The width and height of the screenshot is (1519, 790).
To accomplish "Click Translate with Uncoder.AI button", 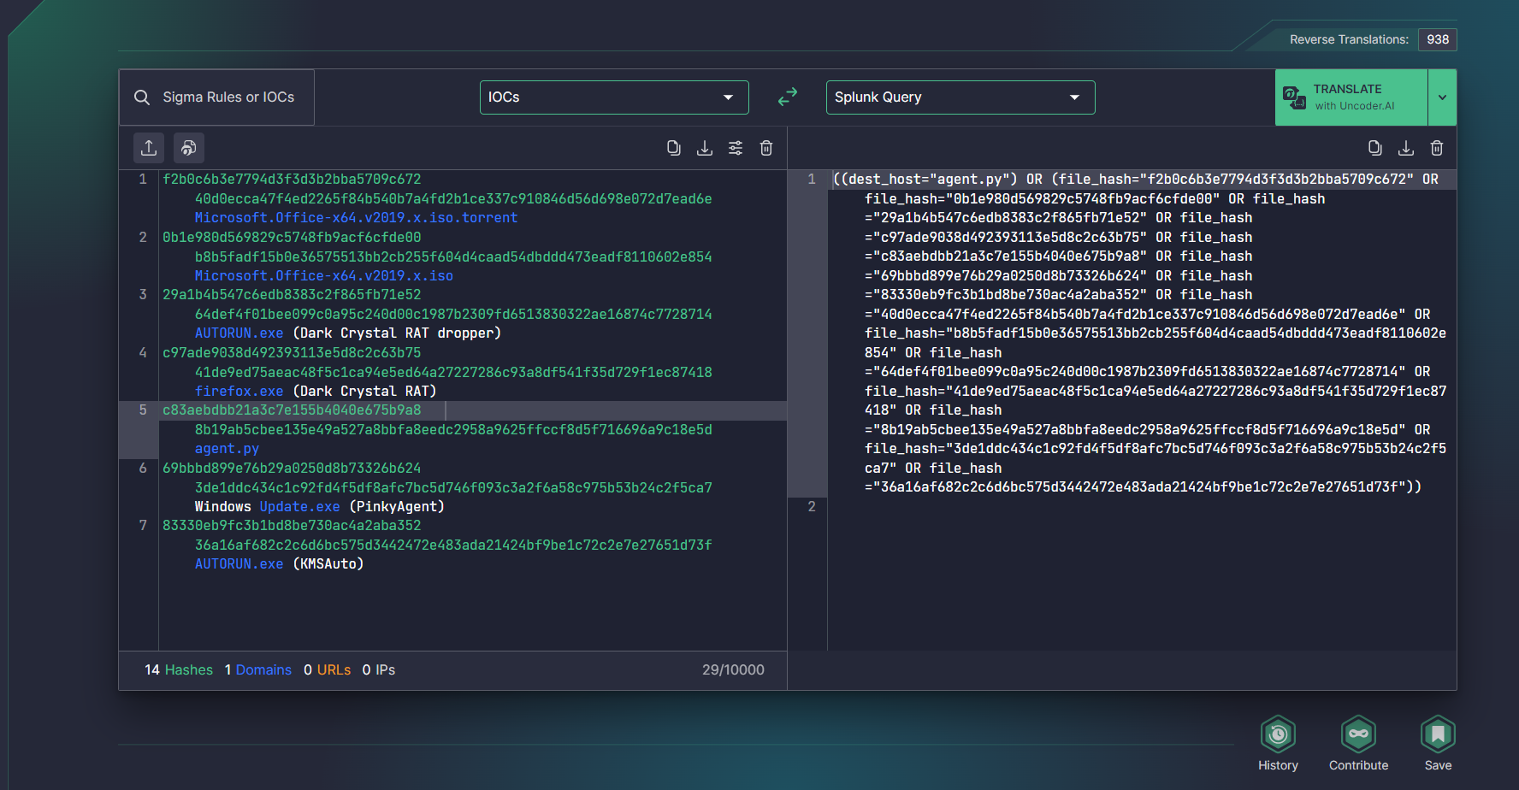I will 1351,97.
